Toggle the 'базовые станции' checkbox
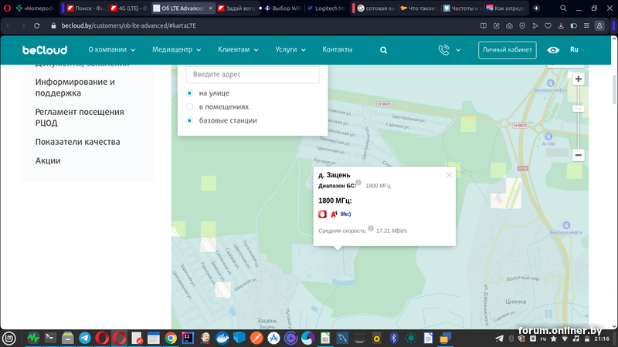The image size is (618, 347). tap(189, 121)
